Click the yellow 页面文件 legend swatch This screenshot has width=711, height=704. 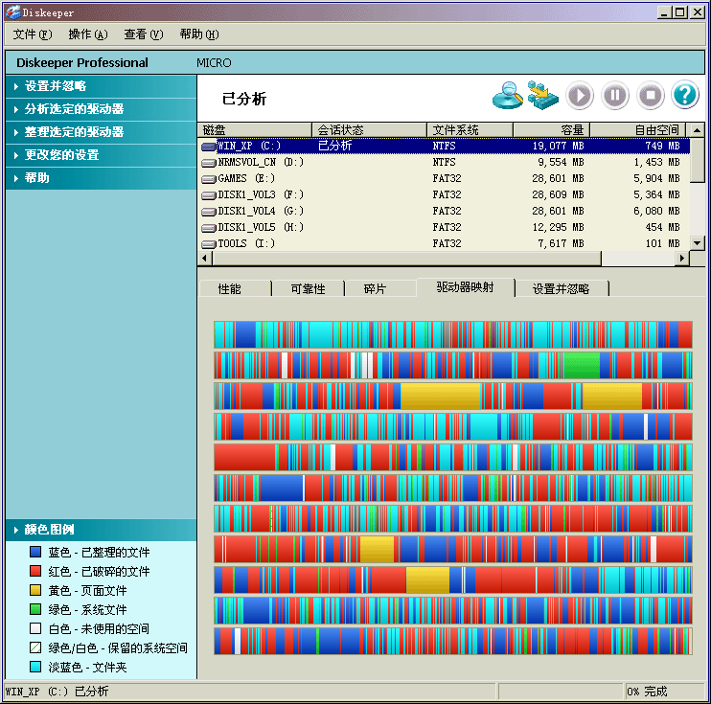35,590
